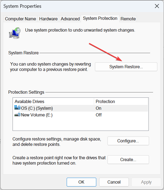Image resolution: width=164 pixels, height=190 pixels.
Task: Click the Off protection status for E:
Action: point(99,115)
